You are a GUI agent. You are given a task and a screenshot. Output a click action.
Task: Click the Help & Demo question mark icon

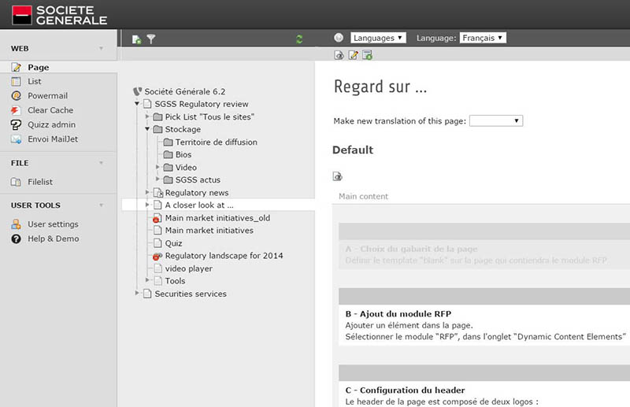coord(16,239)
